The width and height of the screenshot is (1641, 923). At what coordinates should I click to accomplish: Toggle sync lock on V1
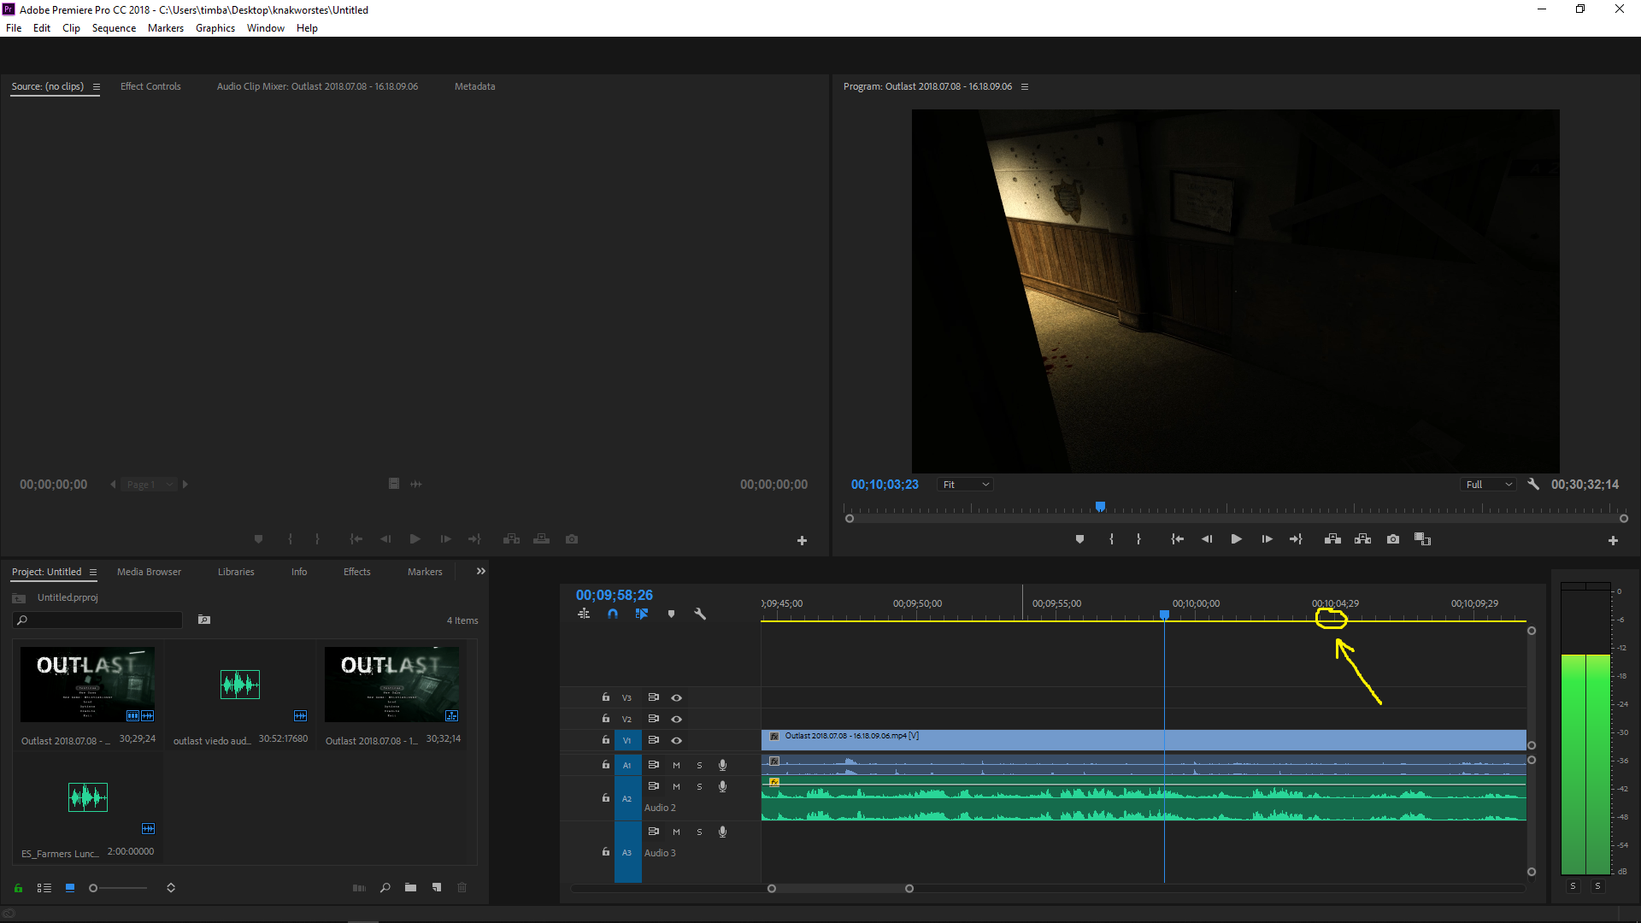click(653, 740)
